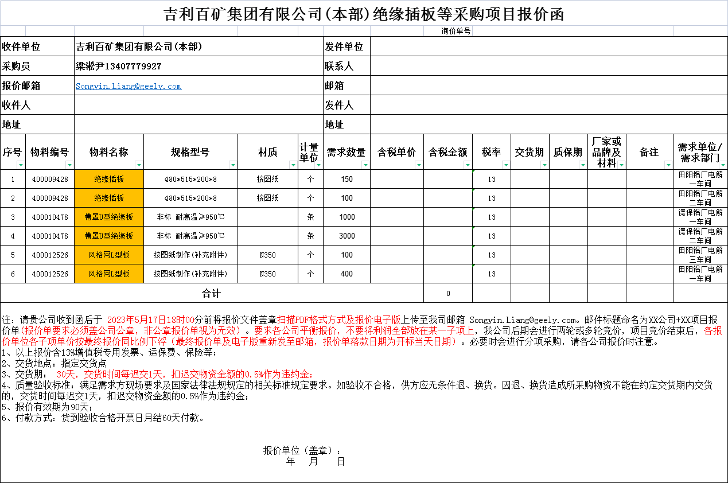Select the spreadsheet title cell 绝缘插板等采购项目报价函
This screenshot has width=728, height=483.
pyautogui.click(x=364, y=13)
